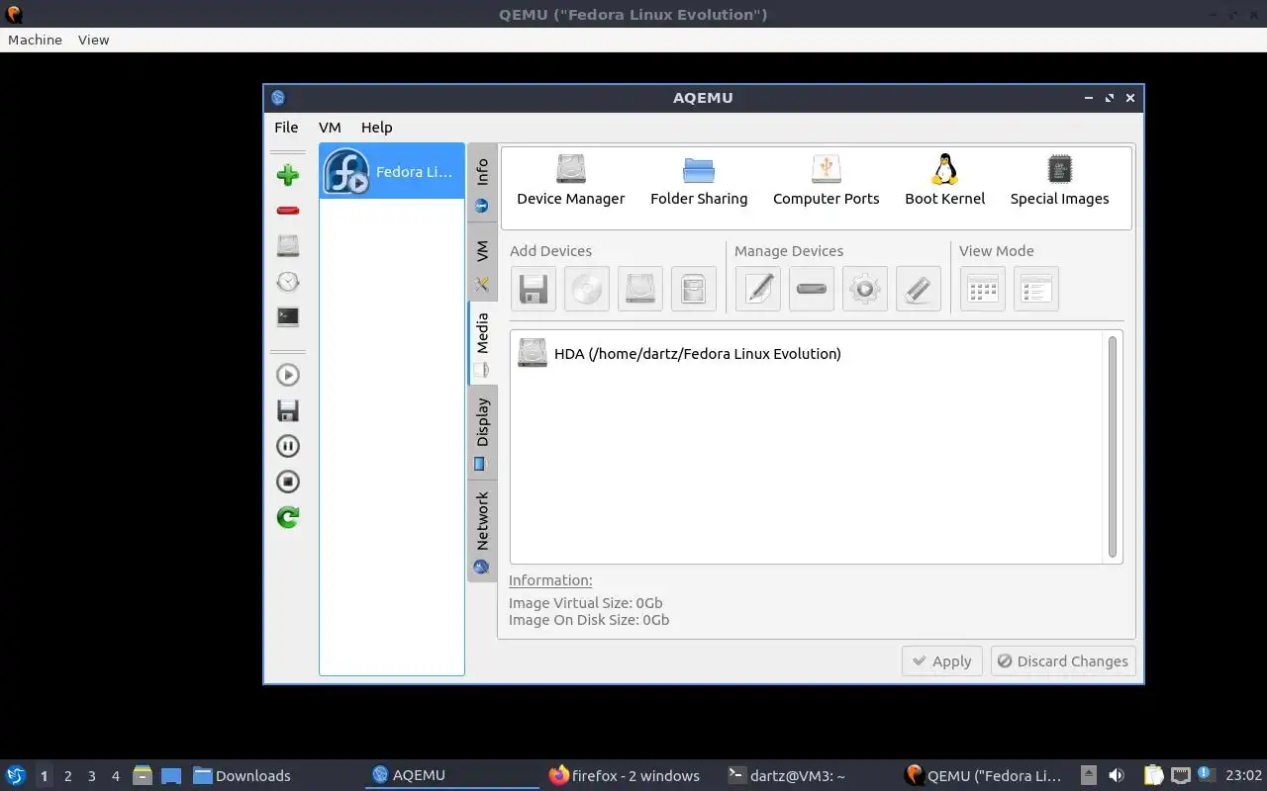Click the device list vertical scrollbar
The width and height of the screenshot is (1267, 791).
click(1113, 447)
